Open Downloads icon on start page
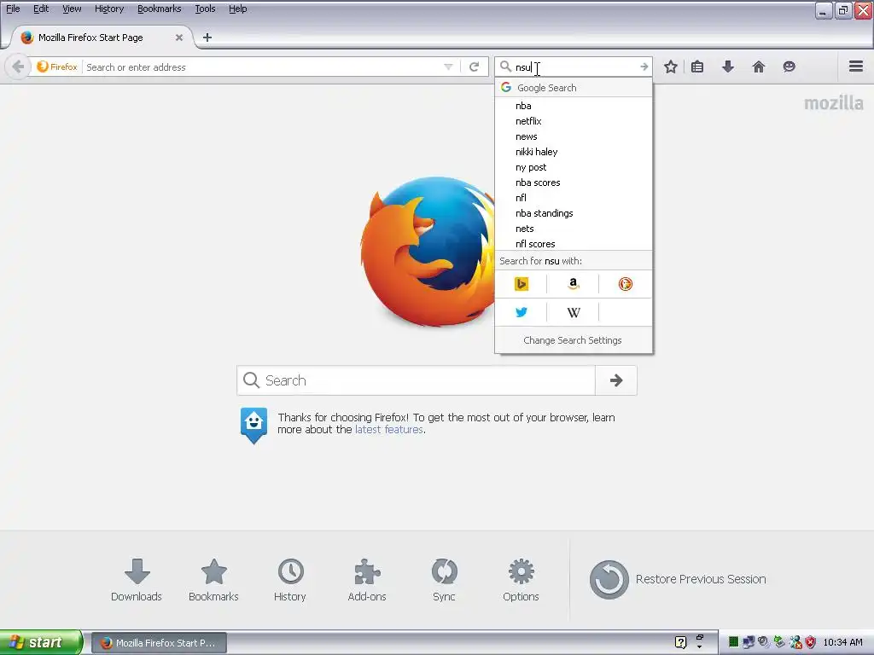The height and width of the screenshot is (655, 874). 137,580
